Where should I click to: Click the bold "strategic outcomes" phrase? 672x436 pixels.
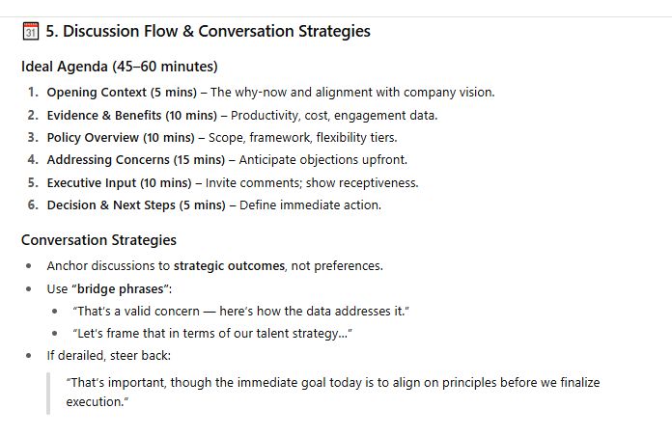(x=229, y=265)
